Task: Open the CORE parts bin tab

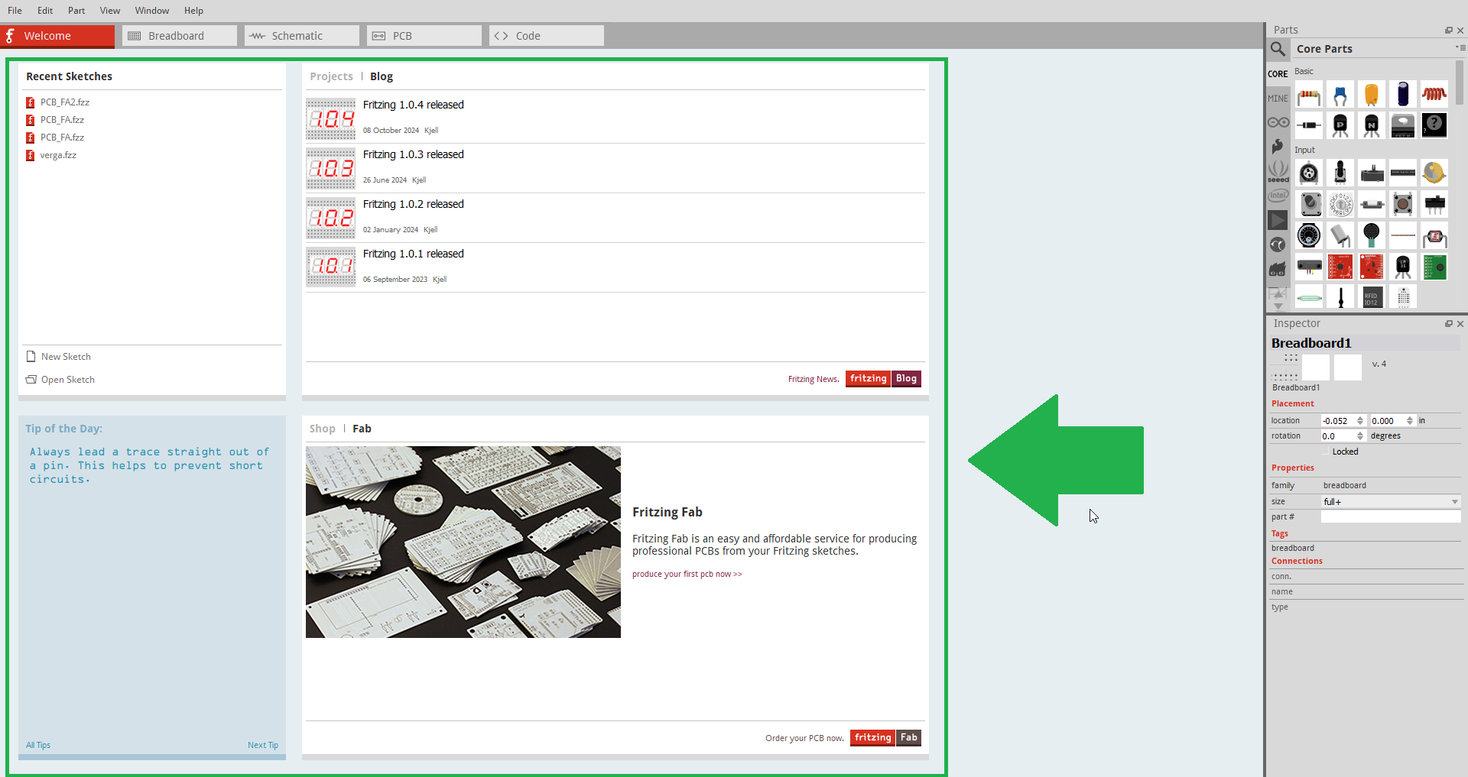Action: 1278,74
